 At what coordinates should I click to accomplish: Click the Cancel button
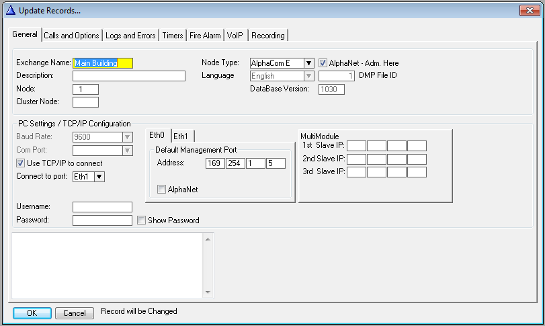pyautogui.click(x=74, y=313)
